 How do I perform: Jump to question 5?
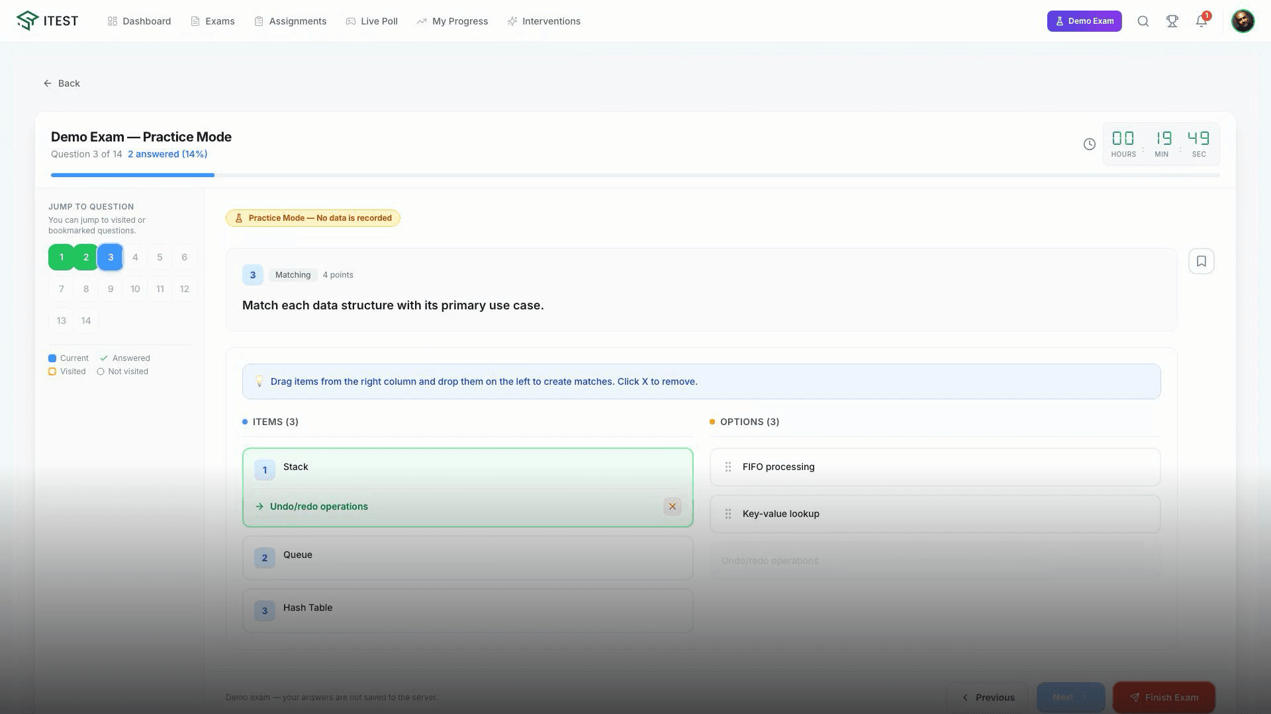pyautogui.click(x=160, y=257)
